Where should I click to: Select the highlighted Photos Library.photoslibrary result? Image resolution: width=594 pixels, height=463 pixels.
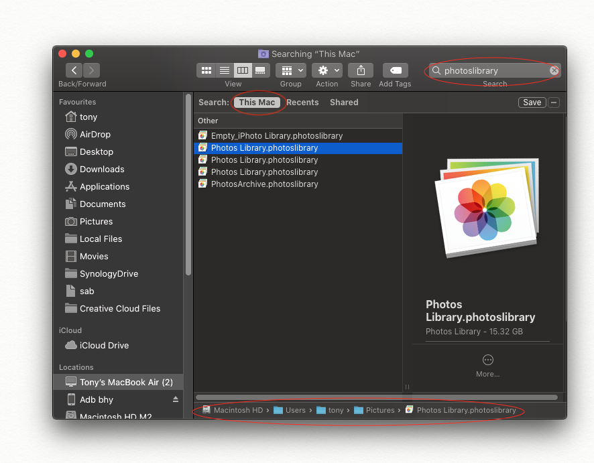click(298, 147)
